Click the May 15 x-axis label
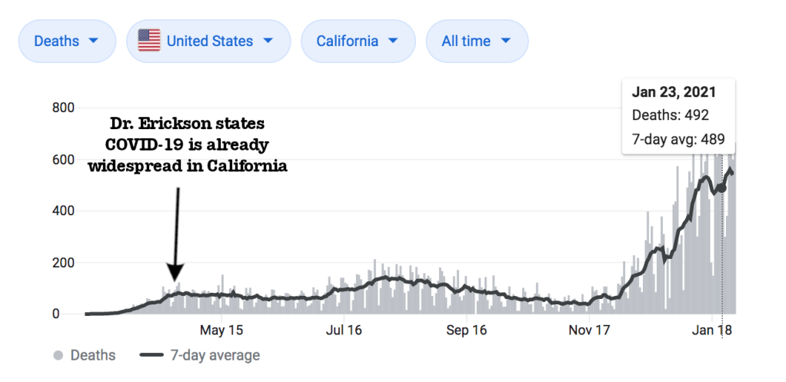Image resolution: width=786 pixels, height=382 pixels. pyautogui.click(x=221, y=330)
